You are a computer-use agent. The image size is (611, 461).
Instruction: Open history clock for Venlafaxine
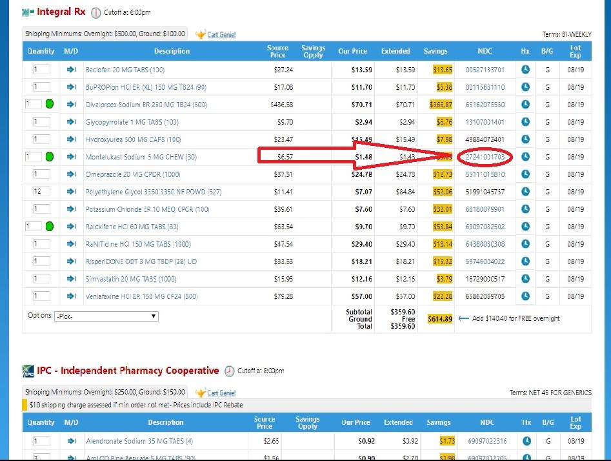click(x=526, y=296)
